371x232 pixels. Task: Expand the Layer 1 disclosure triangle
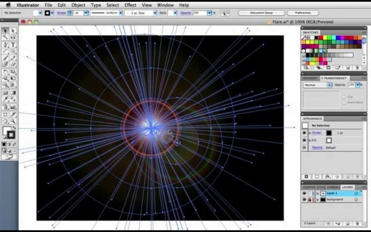318,193
